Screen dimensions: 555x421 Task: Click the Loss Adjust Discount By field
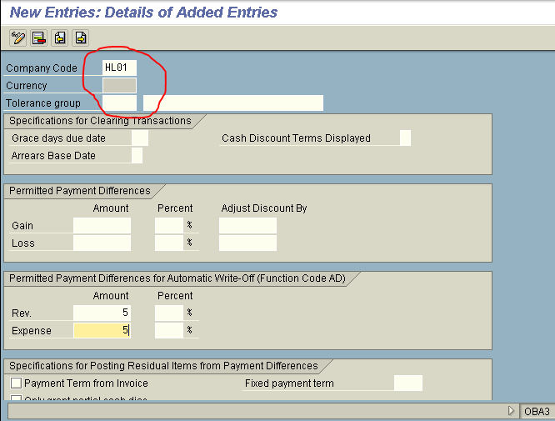(247, 243)
